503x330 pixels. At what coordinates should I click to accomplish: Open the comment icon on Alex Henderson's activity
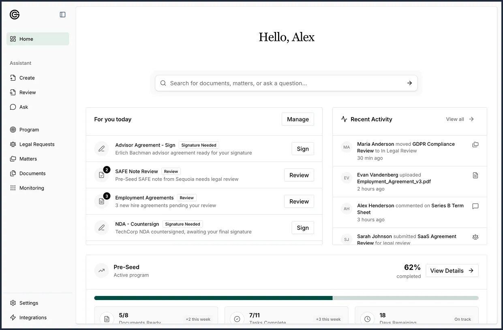click(x=475, y=206)
